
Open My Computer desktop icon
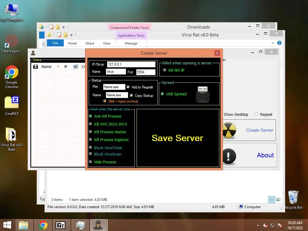coord(12,12)
